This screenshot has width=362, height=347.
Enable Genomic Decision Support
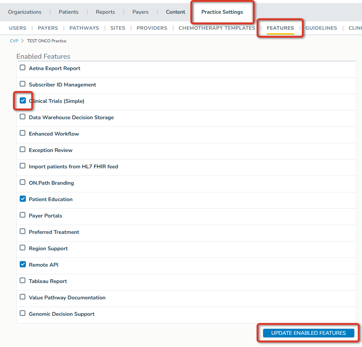tap(22, 313)
